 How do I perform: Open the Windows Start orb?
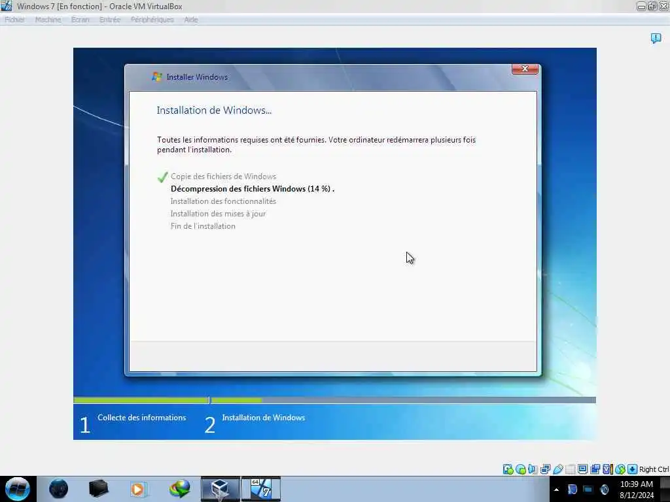18,489
